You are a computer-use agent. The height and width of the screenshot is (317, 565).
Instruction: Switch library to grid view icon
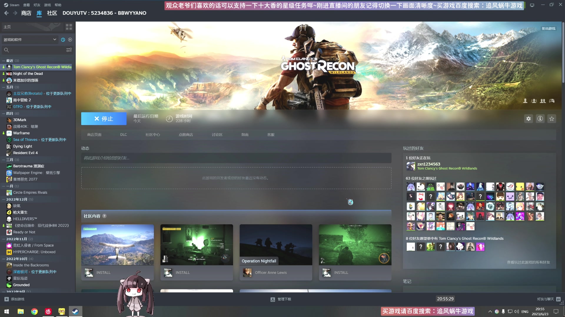coord(69,27)
